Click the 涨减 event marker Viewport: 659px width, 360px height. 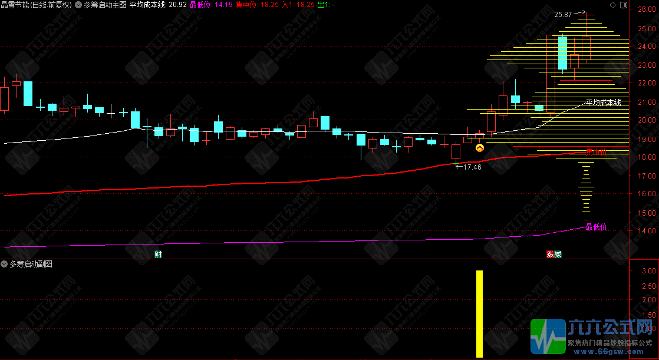pos(554,254)
